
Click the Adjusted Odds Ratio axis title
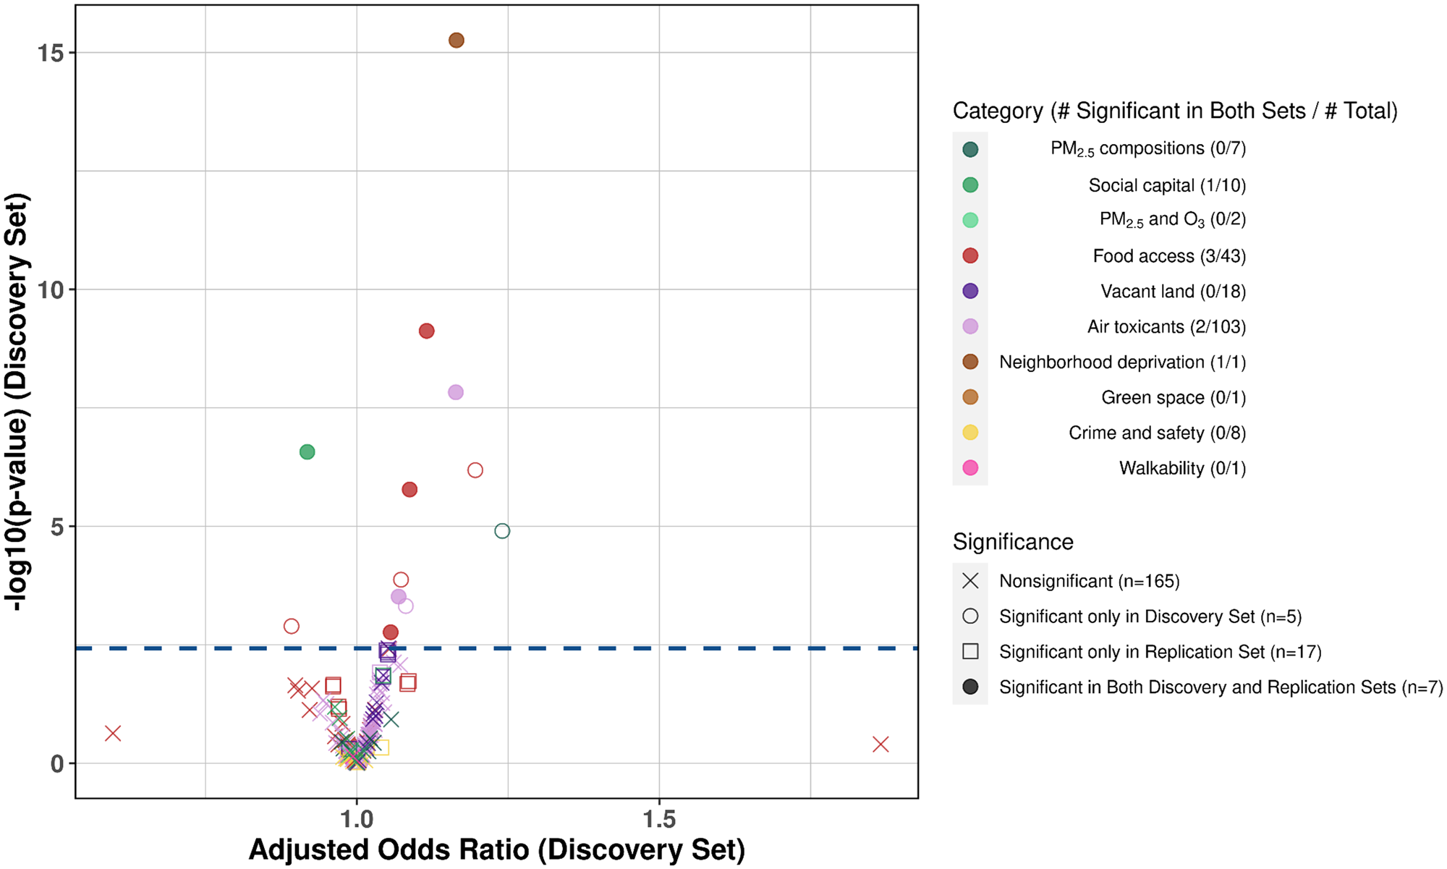496,849
